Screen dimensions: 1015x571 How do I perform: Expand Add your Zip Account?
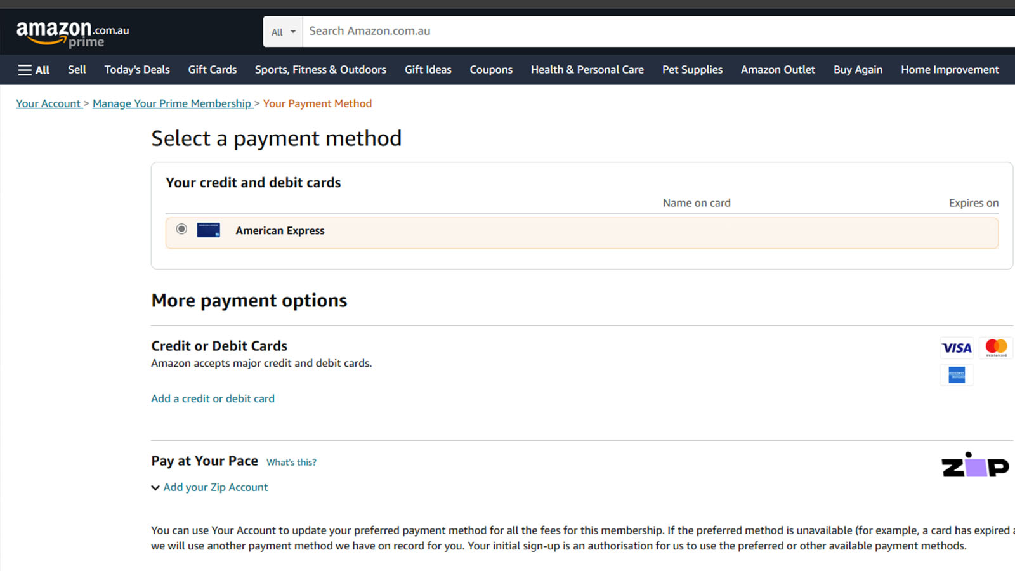pyautogui.click(x=209, y=487)
